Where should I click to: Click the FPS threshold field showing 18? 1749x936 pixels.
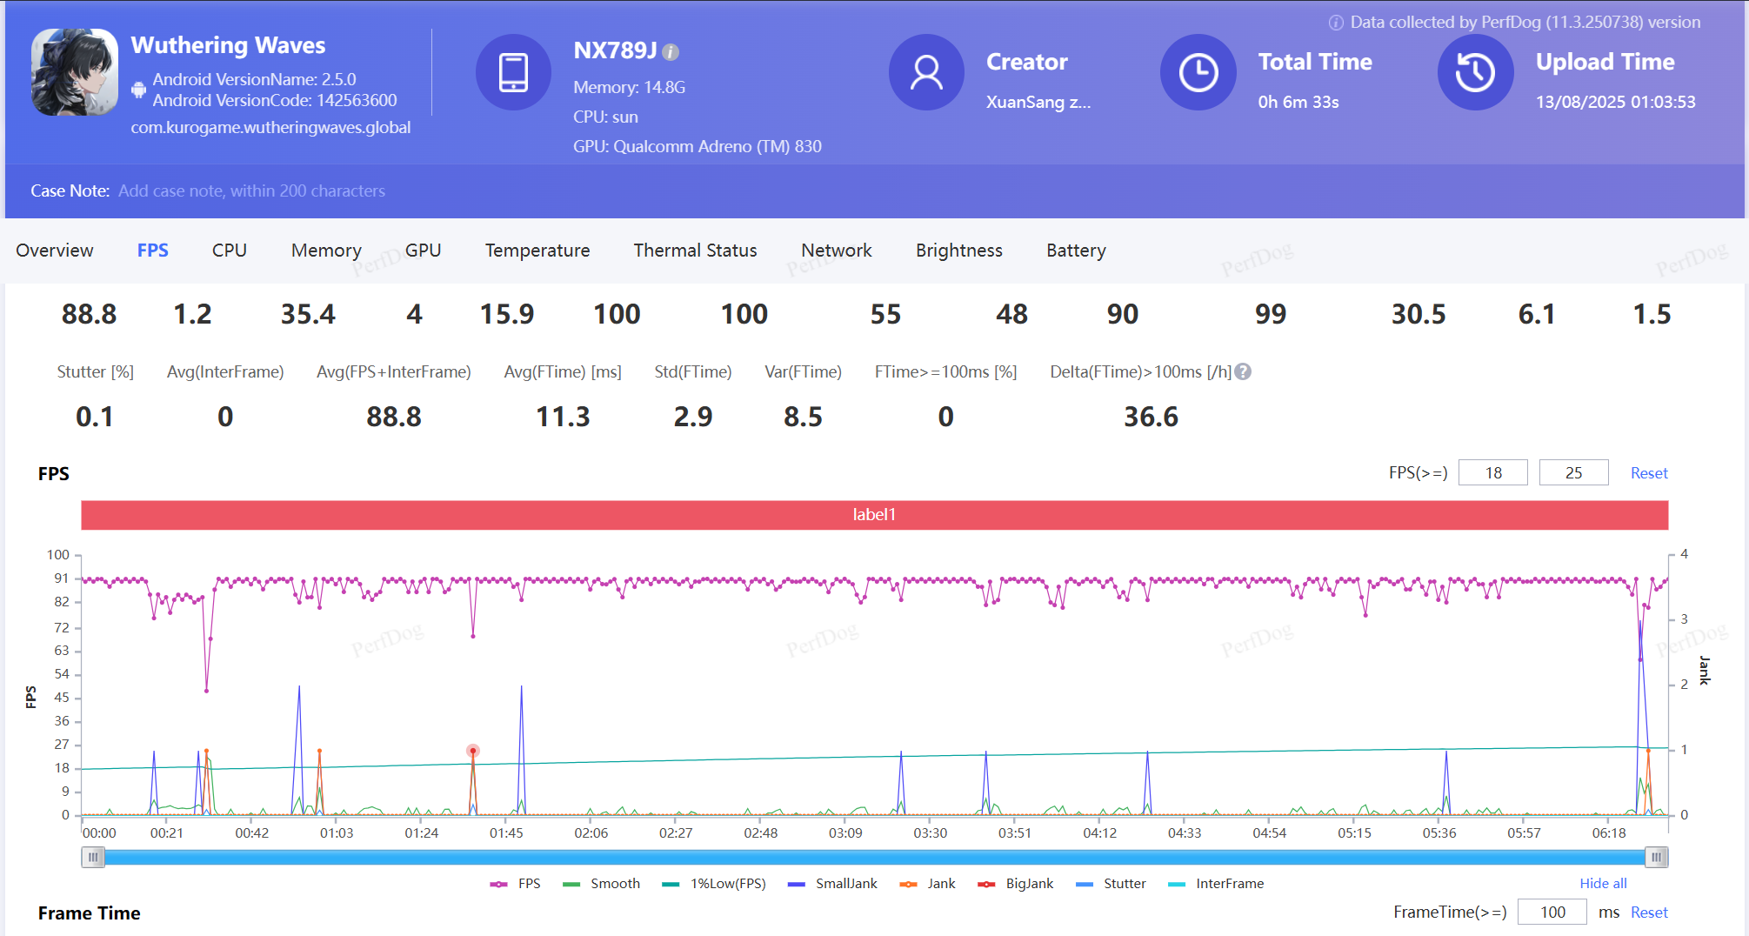point(1493,472)
